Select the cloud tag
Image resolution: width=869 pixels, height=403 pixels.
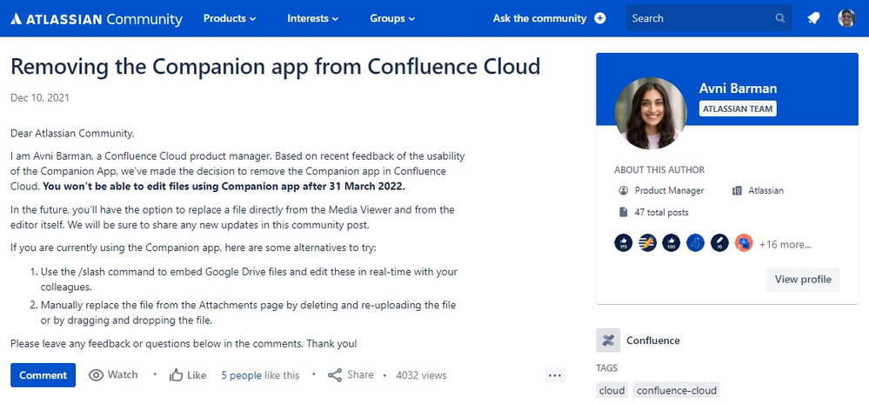pos(612,391)
